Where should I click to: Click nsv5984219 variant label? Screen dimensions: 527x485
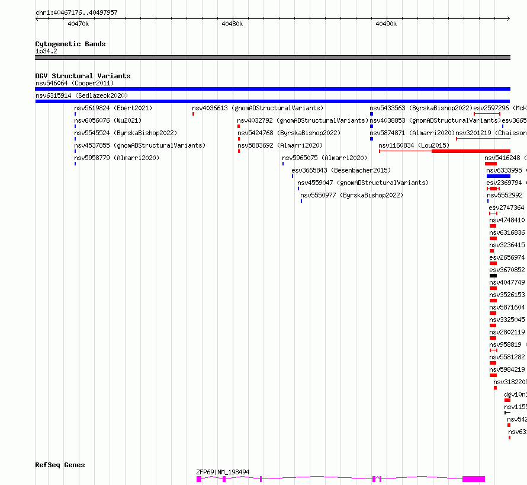tap(507, 369)
